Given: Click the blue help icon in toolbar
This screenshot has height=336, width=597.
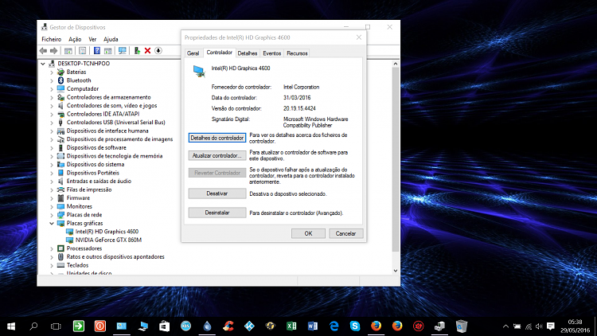Looking at the screenshot, I should 96,50.
